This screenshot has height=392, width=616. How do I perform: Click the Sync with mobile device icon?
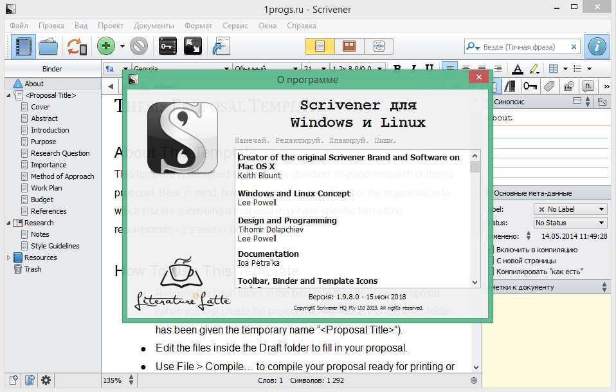tap(77, 46)
